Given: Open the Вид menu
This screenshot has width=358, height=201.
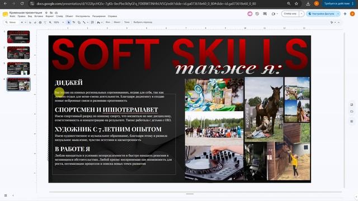Looking at the screenshot, I should click(30, 16).
